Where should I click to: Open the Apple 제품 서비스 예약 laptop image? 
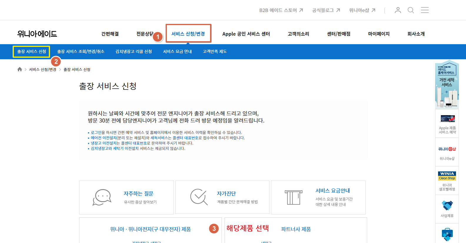click(x=447, y=119)
